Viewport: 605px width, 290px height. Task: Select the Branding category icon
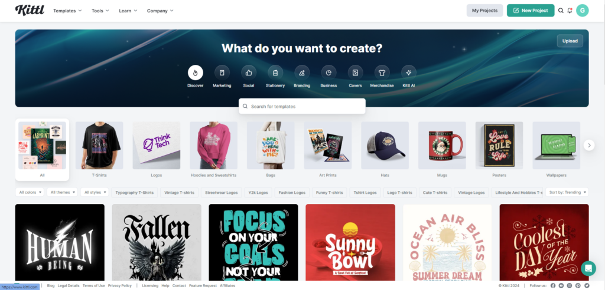(302, 72)
